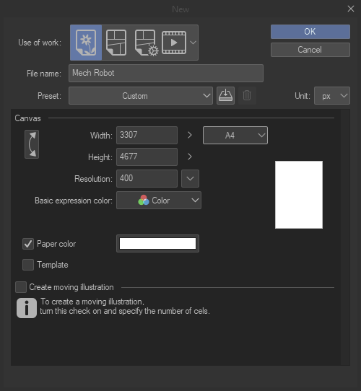Expand more use of work options chevron

(x=193, y=43)
